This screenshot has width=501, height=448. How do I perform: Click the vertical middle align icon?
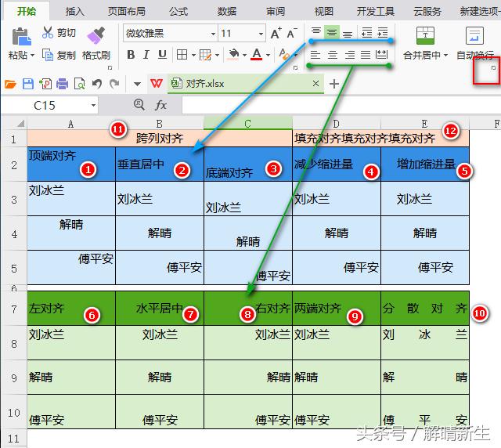pyautogui.click(x=332, y=32)
